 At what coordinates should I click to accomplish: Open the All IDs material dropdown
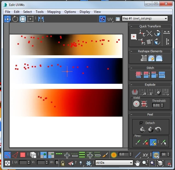[x=114, y=163]
